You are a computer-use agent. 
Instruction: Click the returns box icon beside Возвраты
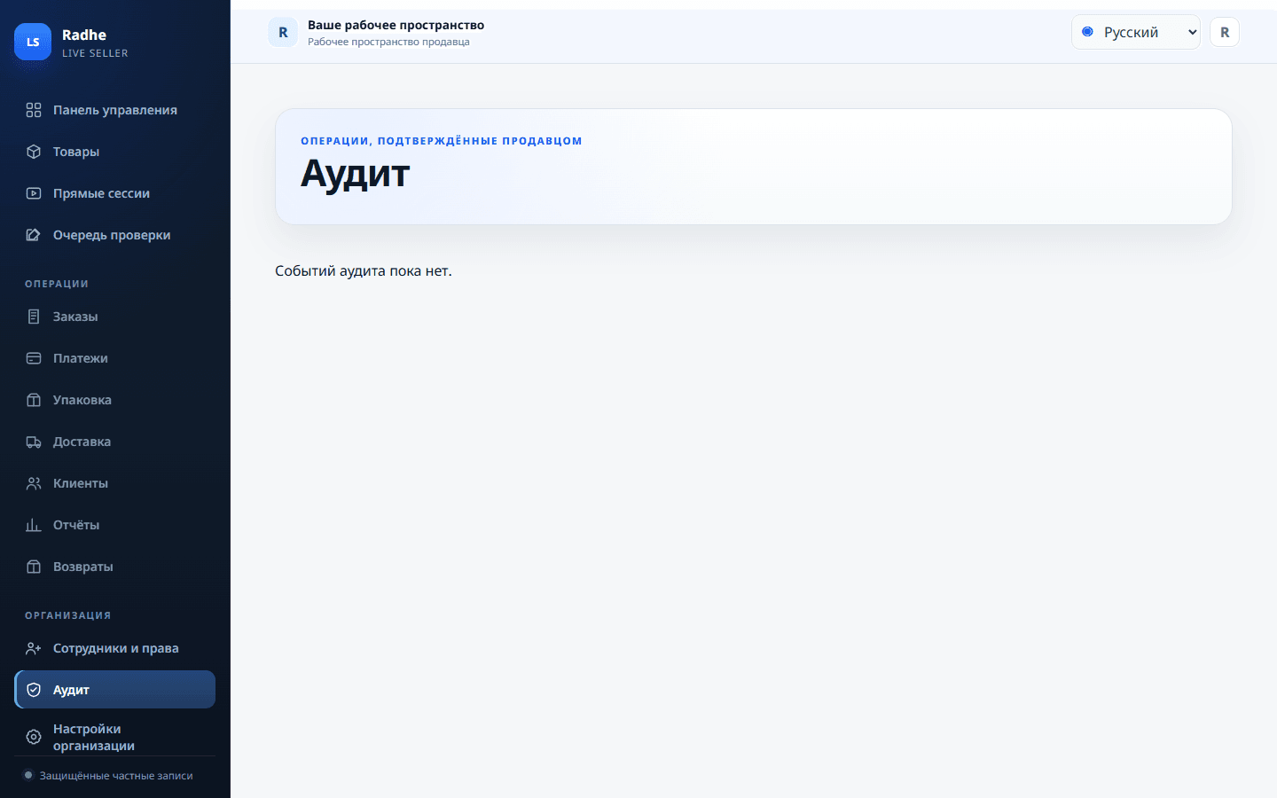point(34,567)
